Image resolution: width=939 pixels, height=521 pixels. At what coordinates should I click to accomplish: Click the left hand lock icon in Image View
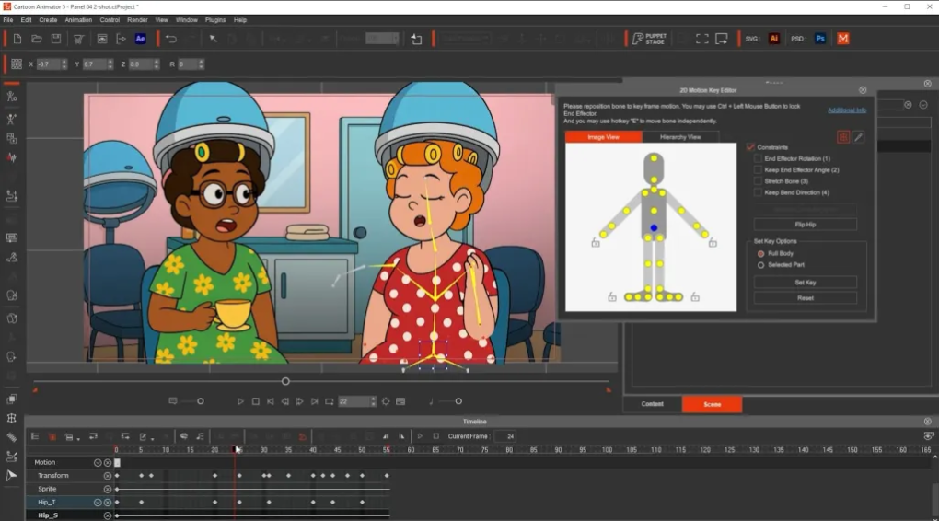[596, 242]
